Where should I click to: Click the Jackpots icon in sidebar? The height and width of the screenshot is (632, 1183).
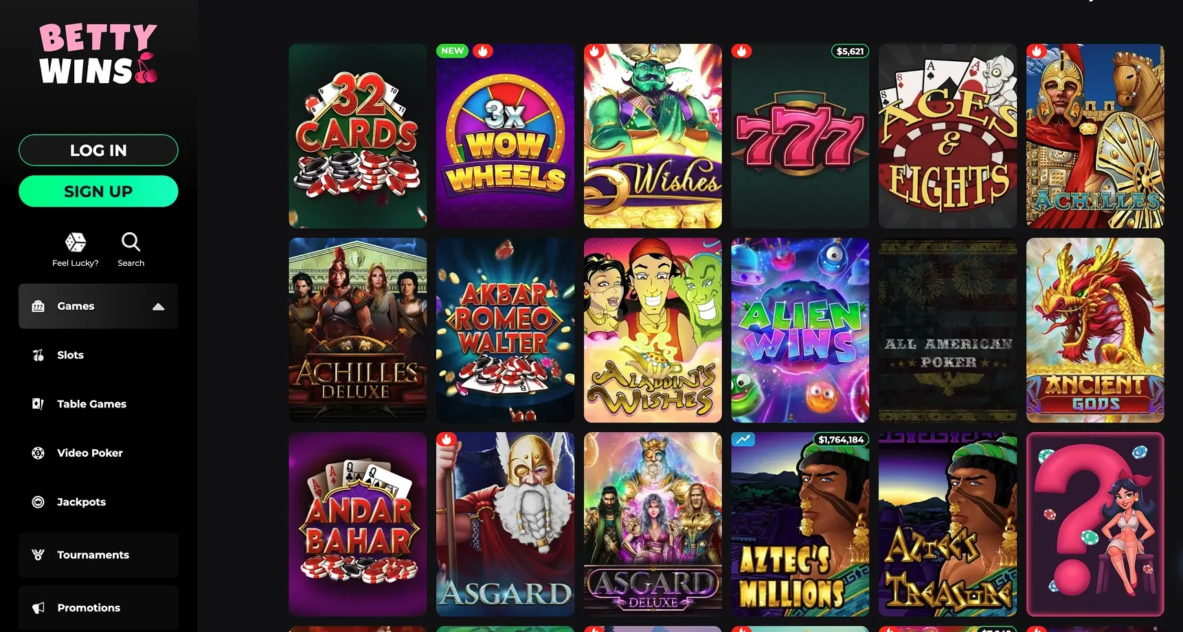38,502
